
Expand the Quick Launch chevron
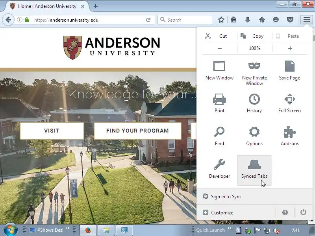pos(230,228)
